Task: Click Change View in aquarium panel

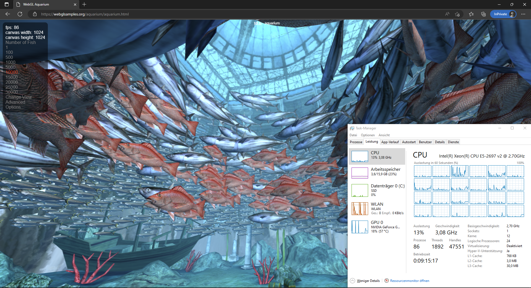Action: [x=19, y=97]
